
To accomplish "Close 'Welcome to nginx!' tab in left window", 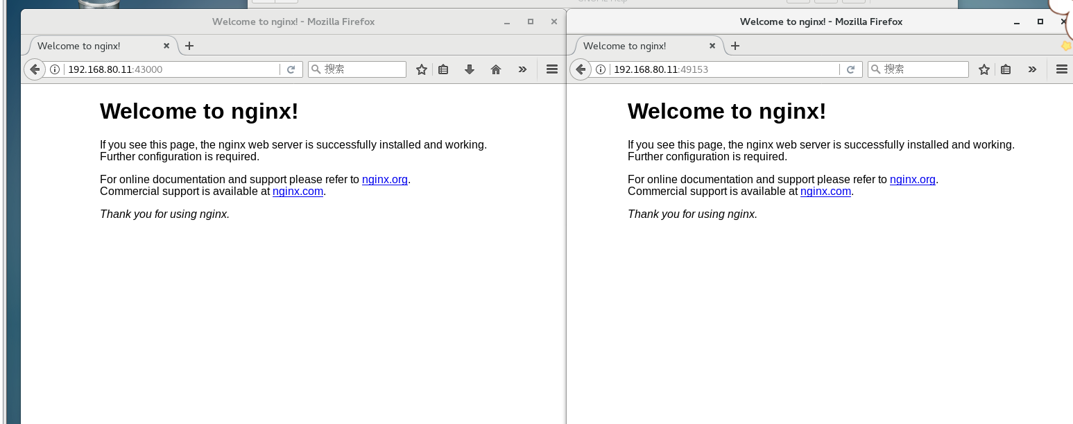I will pos(166,46).
